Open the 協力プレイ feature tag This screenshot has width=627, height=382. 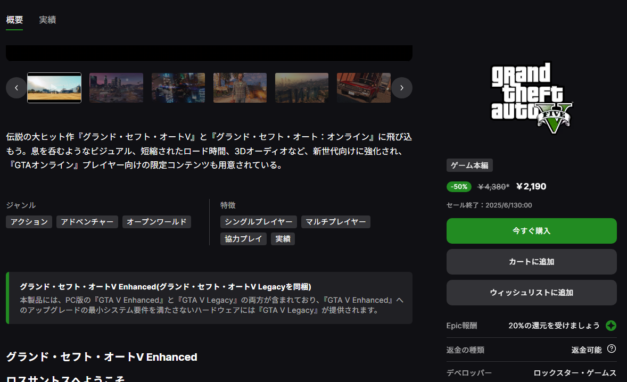(244, 239)
